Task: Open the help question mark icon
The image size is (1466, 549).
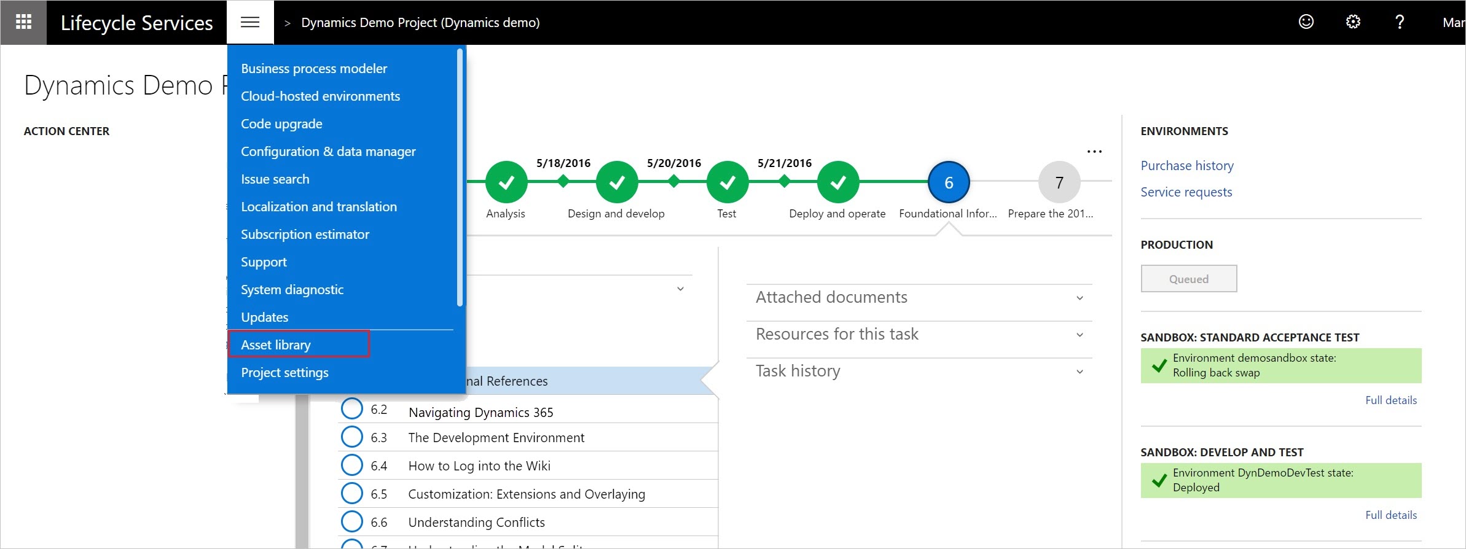Action: click(1400, 22)
